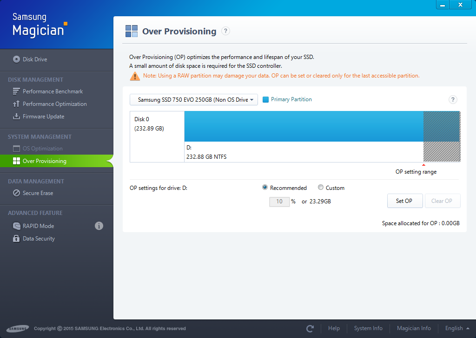This screenshot has height=338, width=476.
Task: Click the Samsung Magician logo
Action: click(40, 26)
